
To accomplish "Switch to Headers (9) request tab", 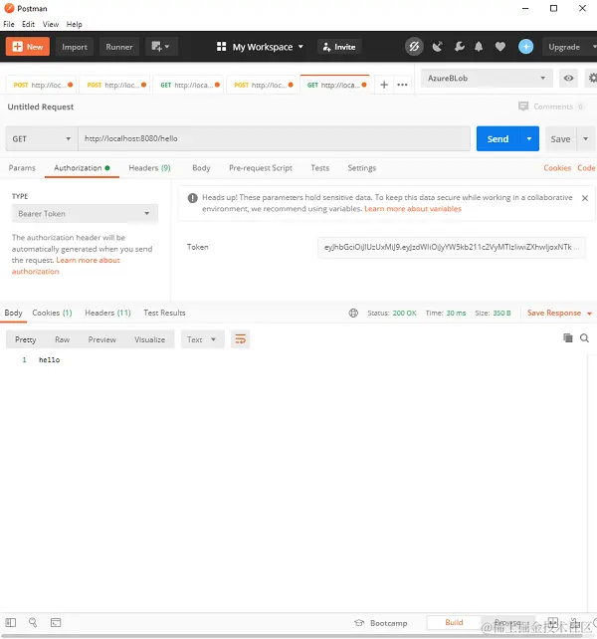I will pos(149,168).
